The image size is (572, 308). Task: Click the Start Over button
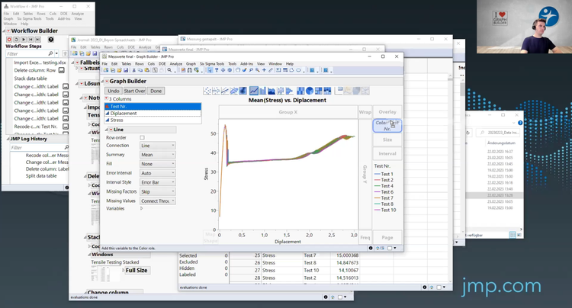coord(134,91)
